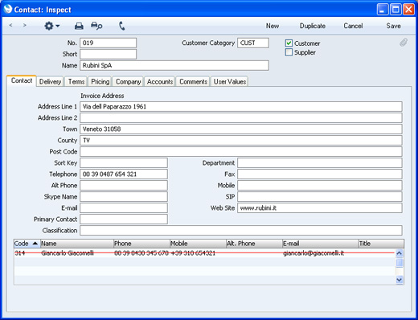Click the Print Preview icon

(x=96, y=26)
